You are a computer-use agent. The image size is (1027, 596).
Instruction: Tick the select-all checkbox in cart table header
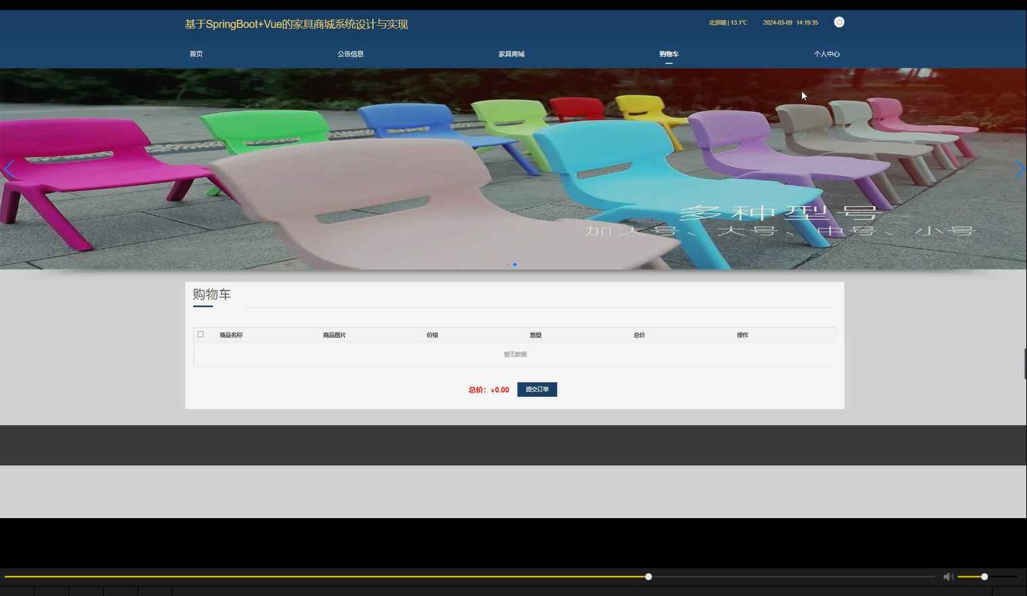pyautogui.click(x=201, y=334)
